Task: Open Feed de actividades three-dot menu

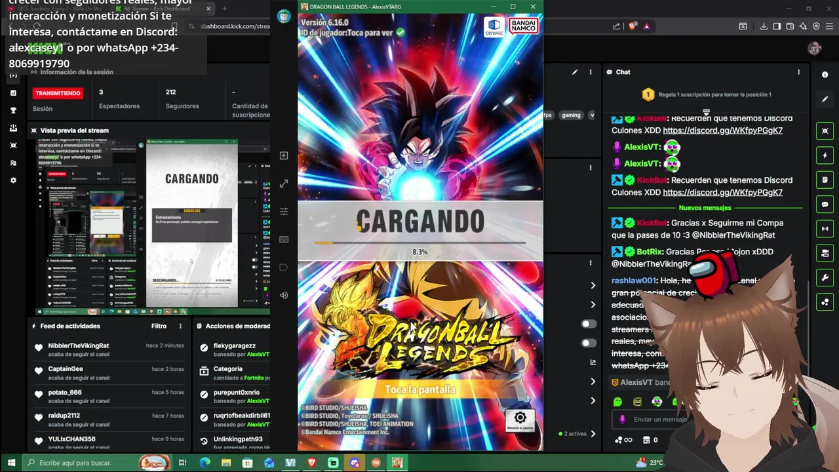Action: (180, 326)
